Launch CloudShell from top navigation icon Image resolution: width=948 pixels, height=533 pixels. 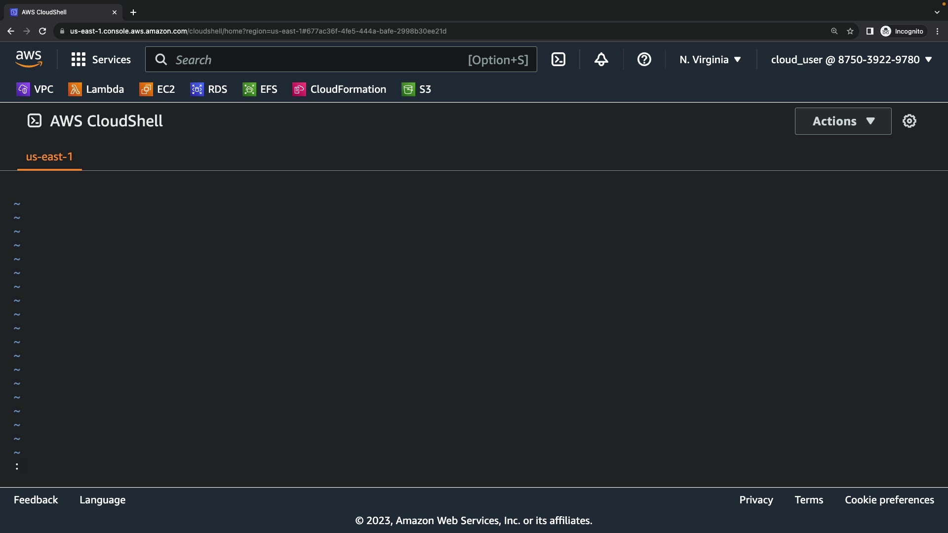point(558,60)
